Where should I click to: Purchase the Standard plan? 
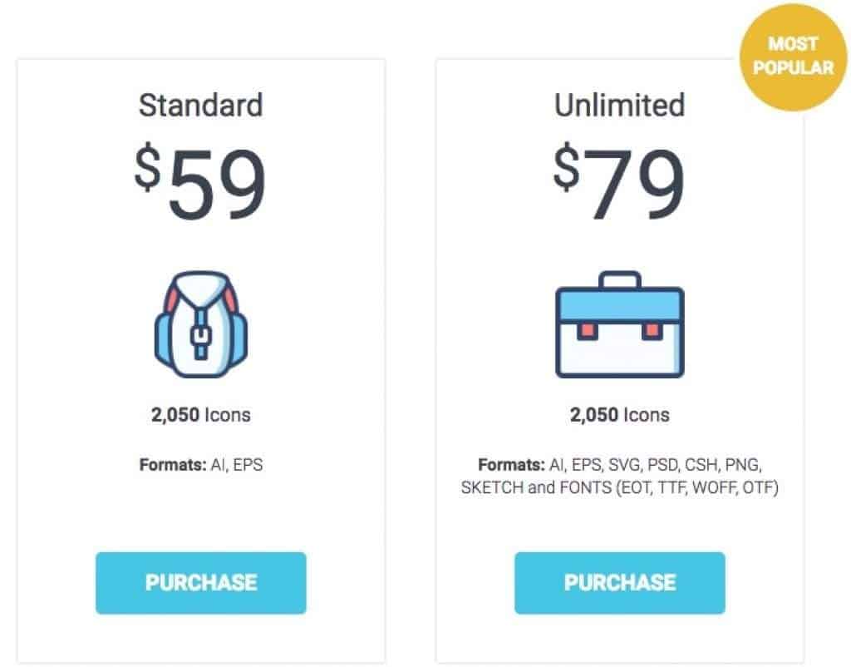[x=201, y=582]
